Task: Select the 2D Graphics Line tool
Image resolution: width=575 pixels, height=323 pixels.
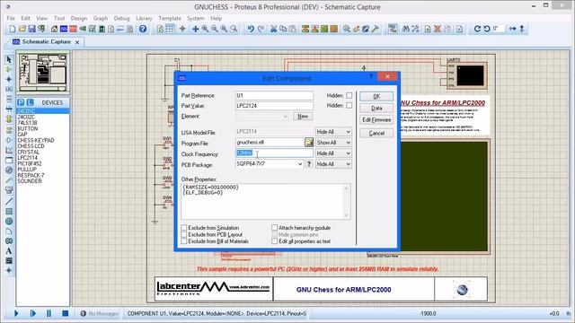Action: (x=9, y=201)
